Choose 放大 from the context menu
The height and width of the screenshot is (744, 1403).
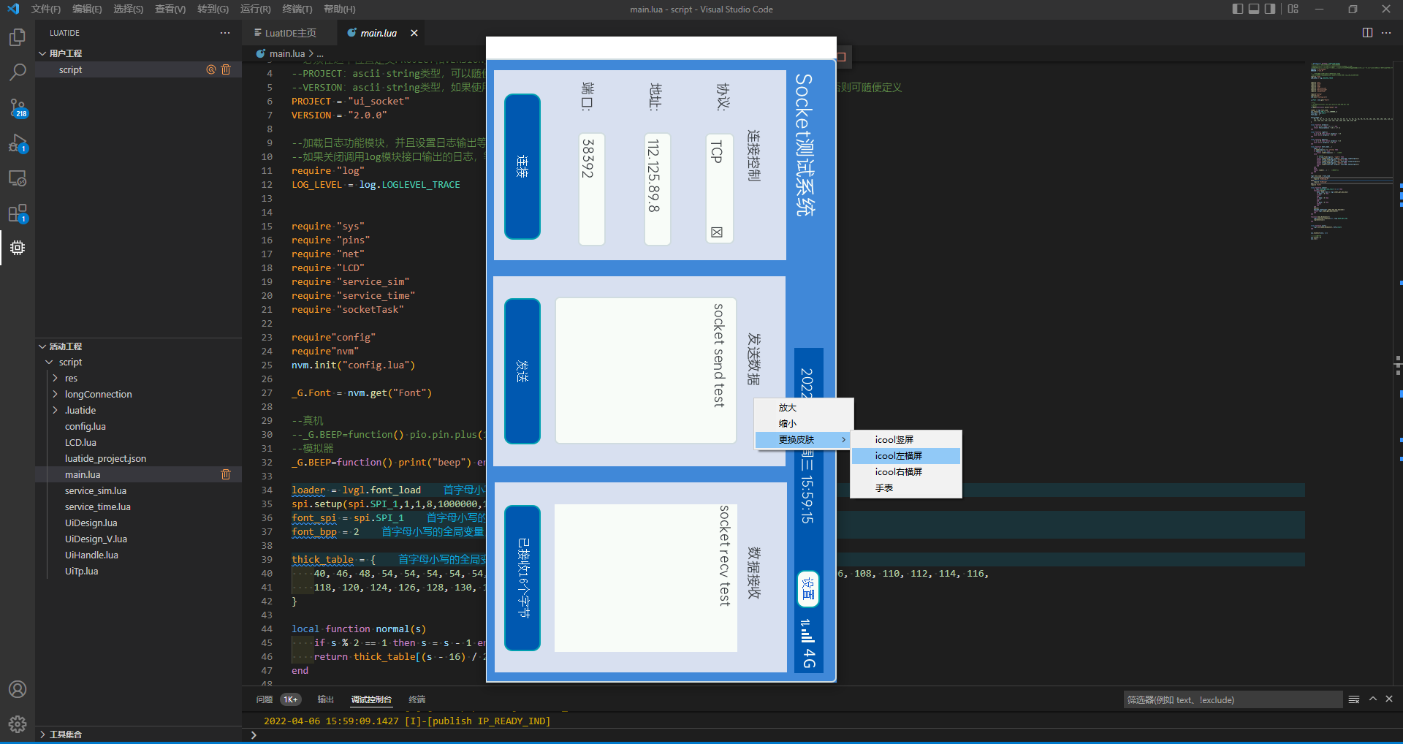pyautogui.click(x=804, y=408)
